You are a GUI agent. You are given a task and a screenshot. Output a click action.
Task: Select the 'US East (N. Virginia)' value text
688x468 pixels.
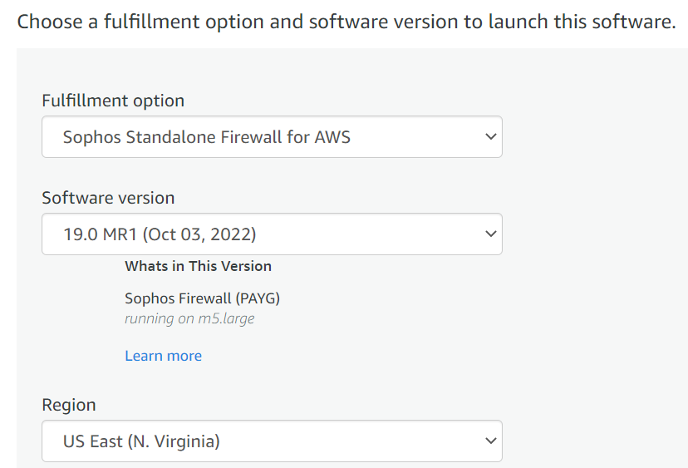pos(141,441)
